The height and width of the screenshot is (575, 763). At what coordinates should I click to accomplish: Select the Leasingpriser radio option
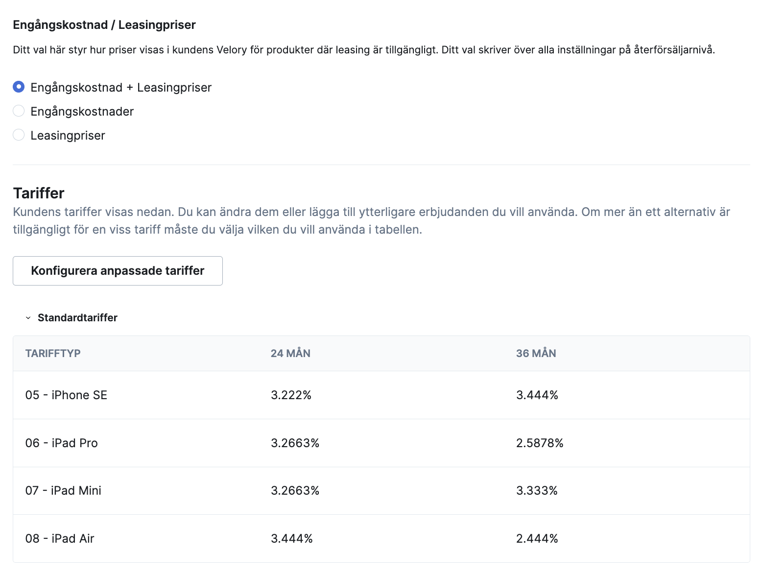click(19, 135)
